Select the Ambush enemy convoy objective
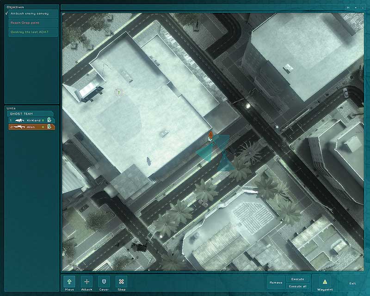 point(33,14)
